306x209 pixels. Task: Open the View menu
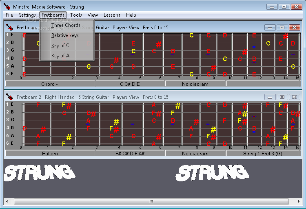(x=93, y=15)
